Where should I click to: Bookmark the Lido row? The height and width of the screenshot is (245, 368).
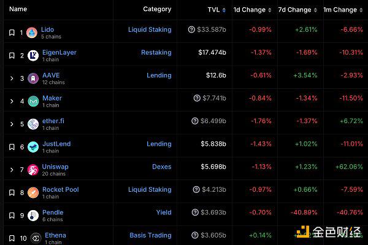coord(12,32)
